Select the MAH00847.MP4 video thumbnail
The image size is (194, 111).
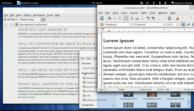[175, 94]
